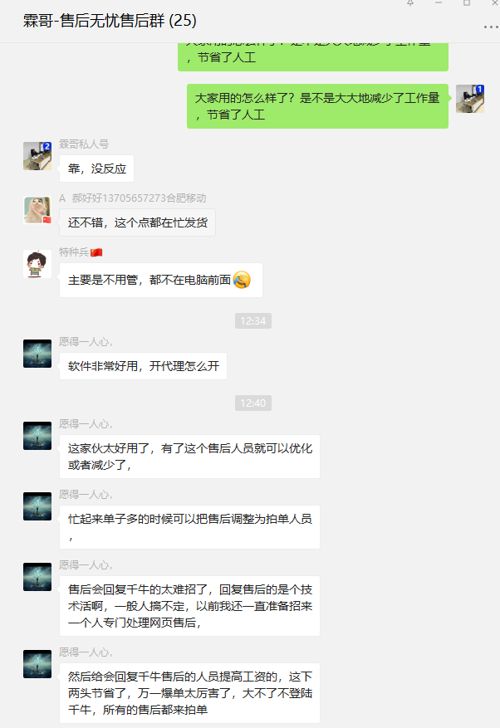Click the 12:40 timestamp label

[x=253, y=403]
